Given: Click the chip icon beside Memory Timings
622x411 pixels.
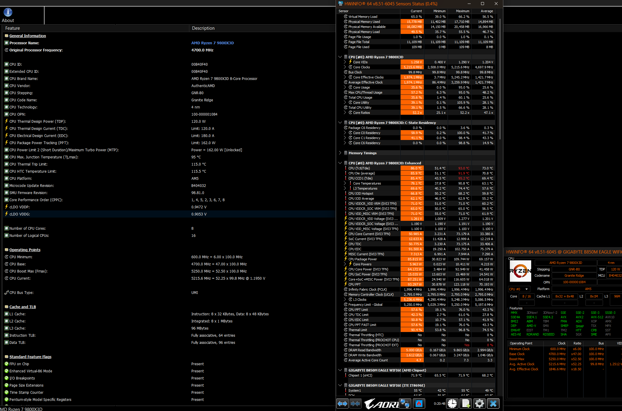Looking at the screenshot, I should tap(346, 153).
